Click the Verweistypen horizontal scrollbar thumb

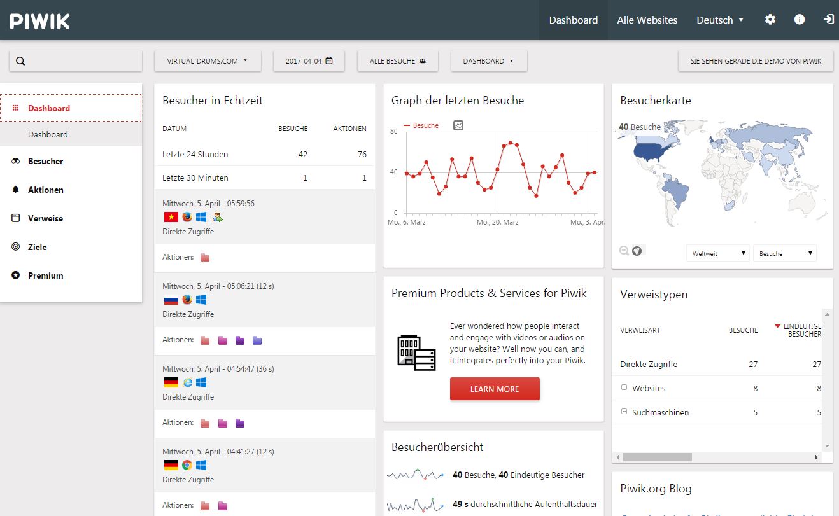tap(657, 457)
